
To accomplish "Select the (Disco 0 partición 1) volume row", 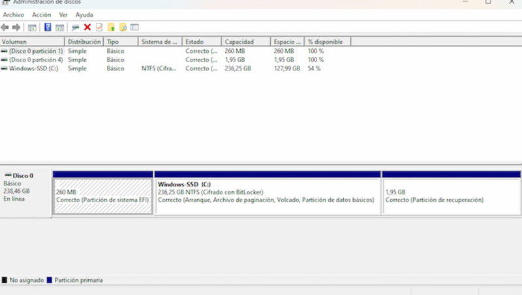I will [x=176, y=51].
